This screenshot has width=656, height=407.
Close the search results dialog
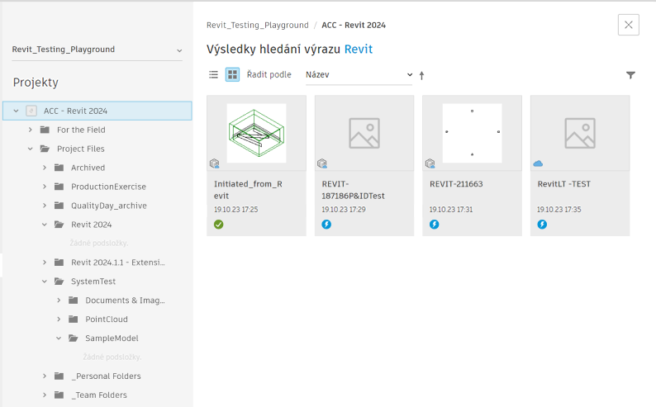pos(628,25)
